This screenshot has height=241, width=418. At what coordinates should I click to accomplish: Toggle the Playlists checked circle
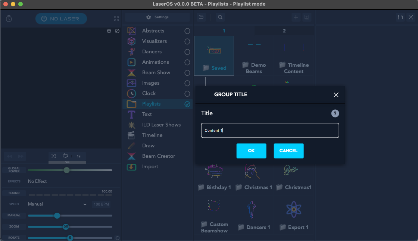click(187, 104)
